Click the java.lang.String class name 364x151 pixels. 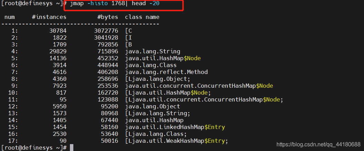(x=153, y=51)
